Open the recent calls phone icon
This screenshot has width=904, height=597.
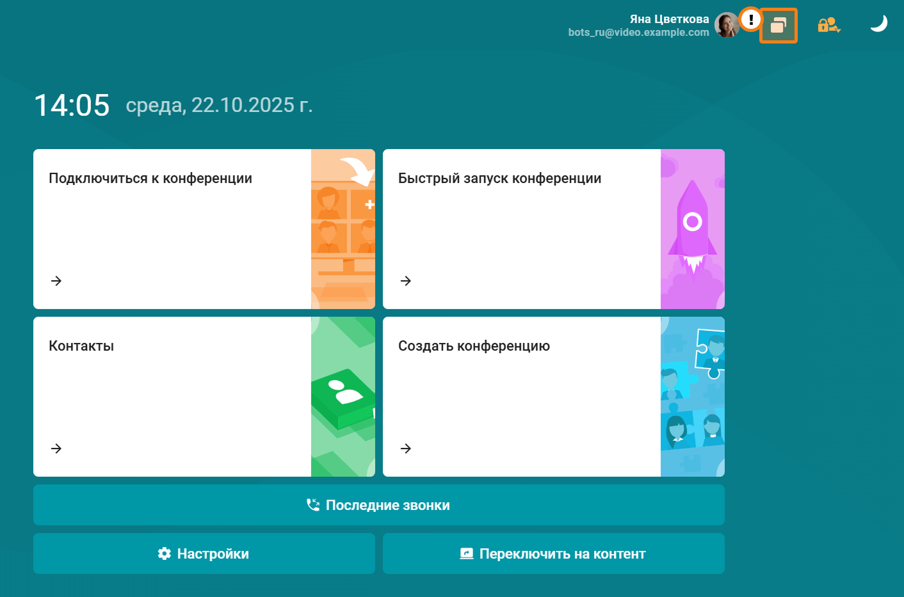[x=312, y=504]
